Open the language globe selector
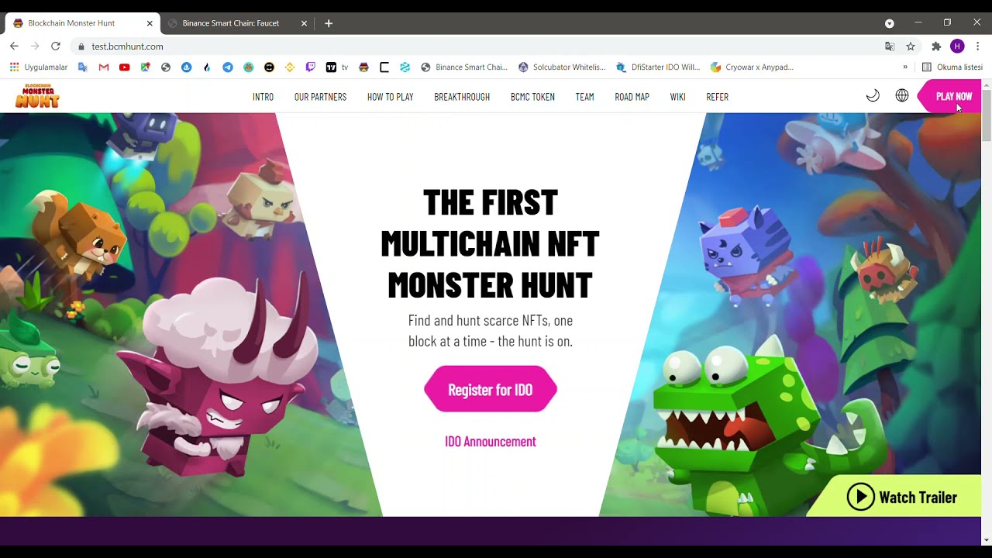 902,96
